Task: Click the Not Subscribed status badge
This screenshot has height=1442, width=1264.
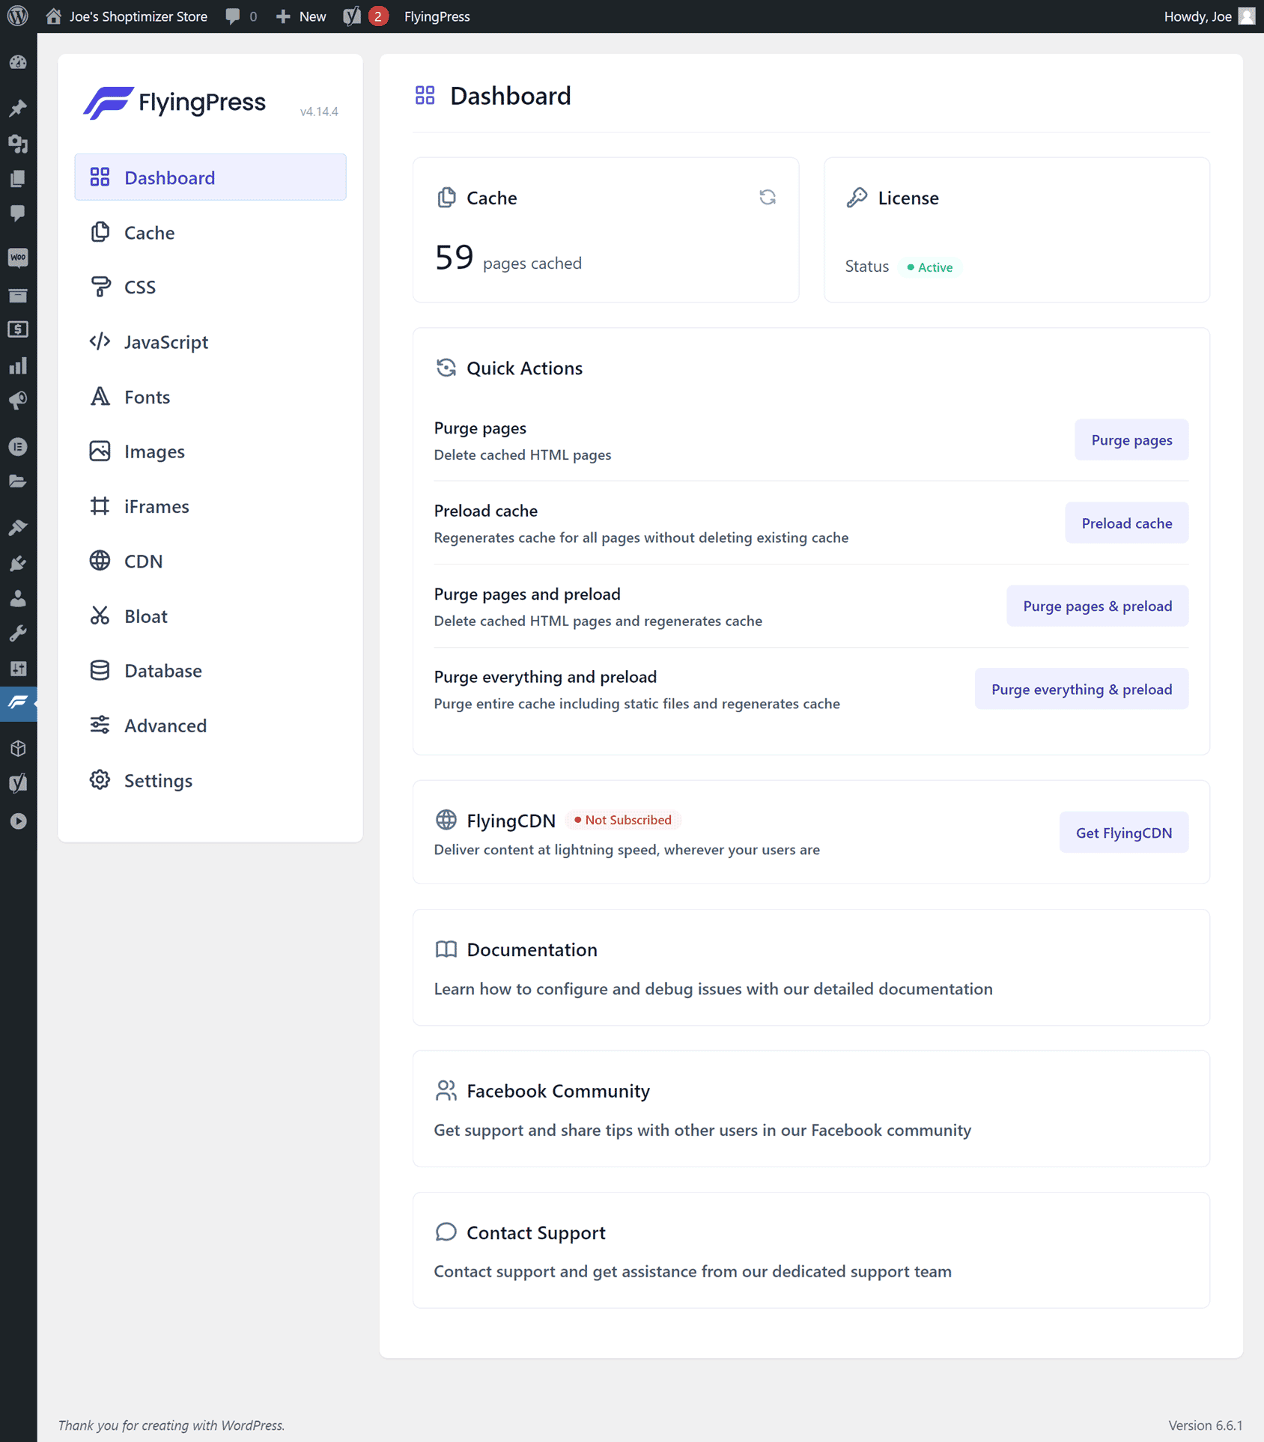Action: [623, 821]
